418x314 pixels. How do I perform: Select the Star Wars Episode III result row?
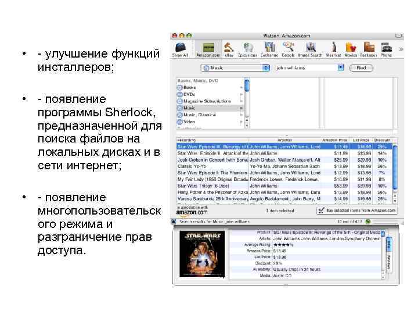pyautogui.click(x=284, y=147)
